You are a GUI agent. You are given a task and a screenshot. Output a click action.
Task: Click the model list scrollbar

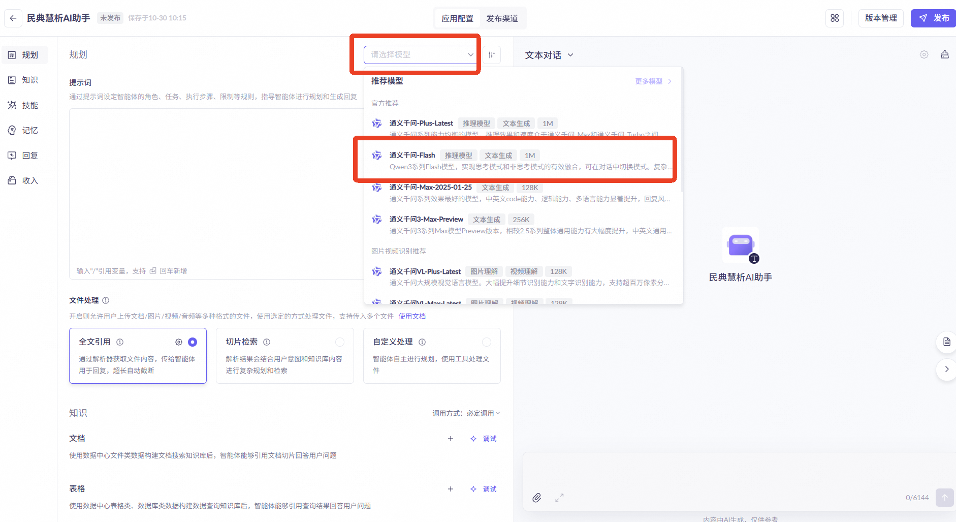[682, 130]
